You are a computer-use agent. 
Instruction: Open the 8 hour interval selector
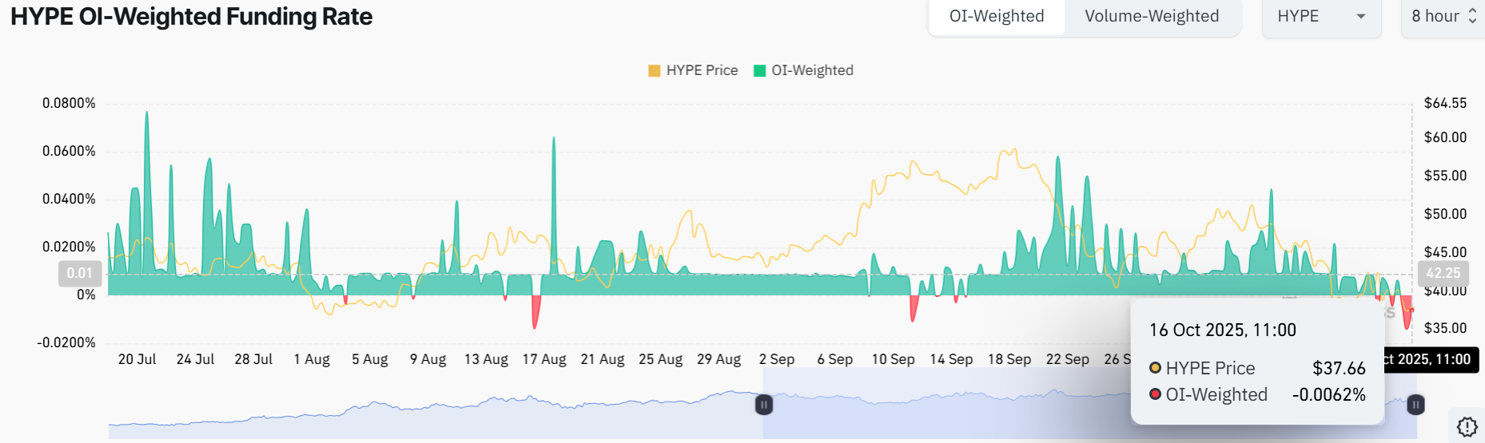pos(1435,17)
